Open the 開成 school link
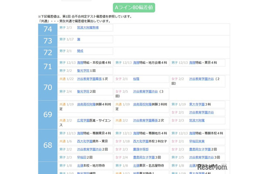This screenshot has height=174, width=266. pos(80,51)
